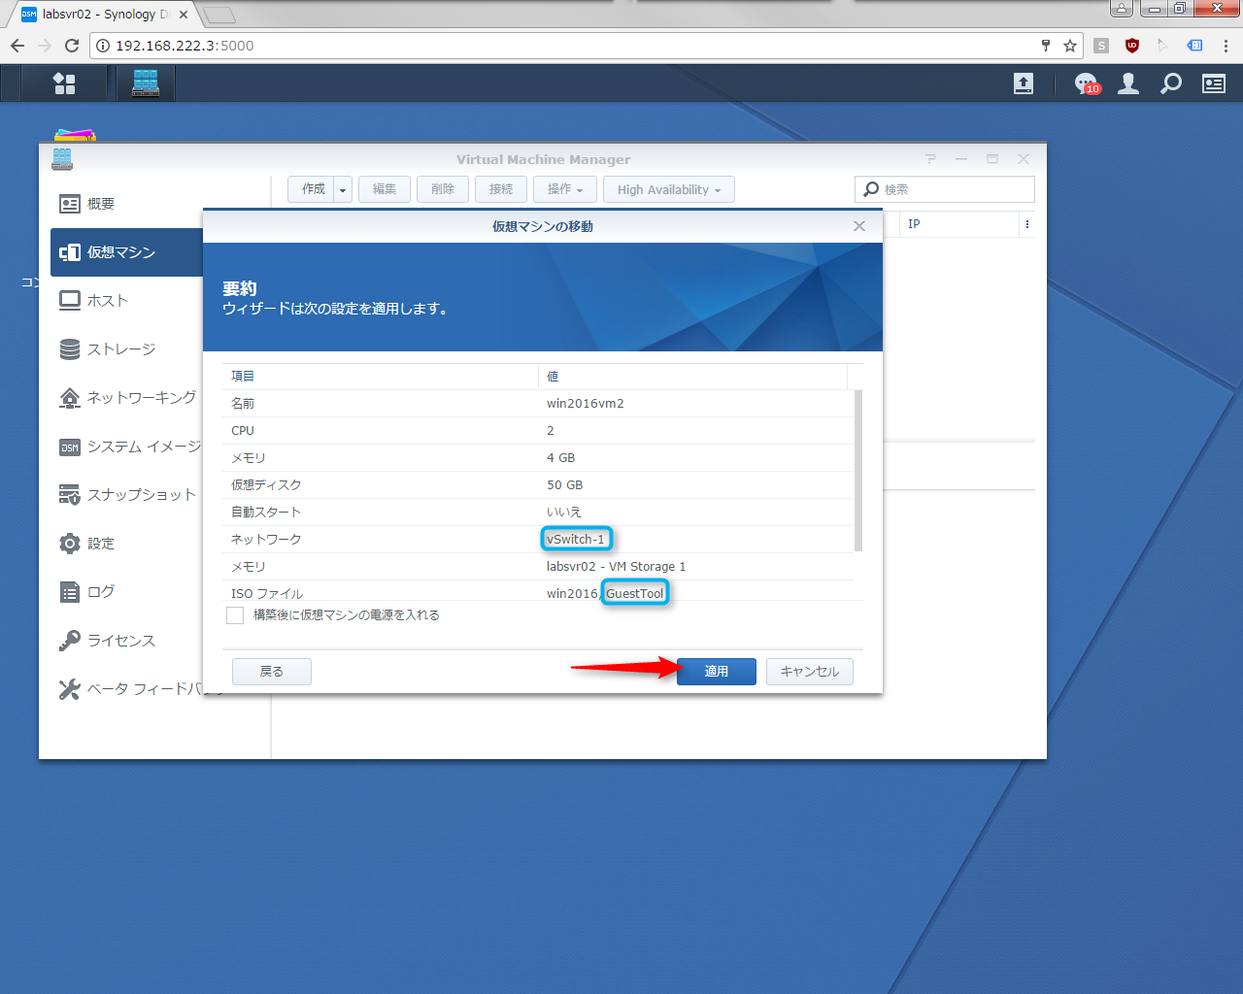The width and height of the screenshot is (1243, 994).
Task: Open ネットワーキング networking section
Action: (x=126, y=398)
